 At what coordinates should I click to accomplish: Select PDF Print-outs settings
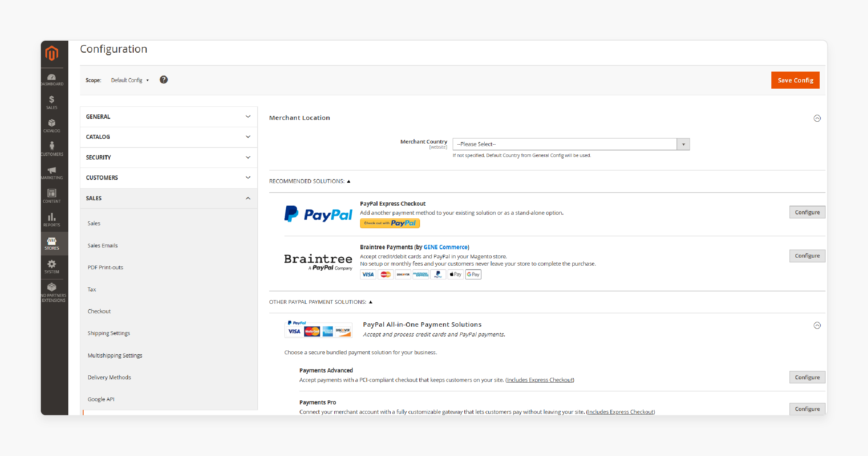point(105,267)
